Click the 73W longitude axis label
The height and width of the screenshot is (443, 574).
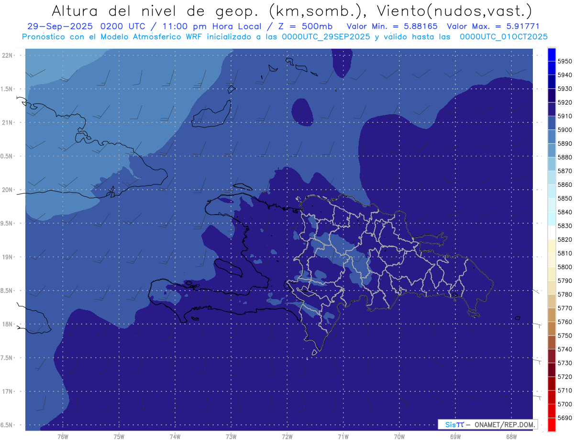(x=231, y=437)
